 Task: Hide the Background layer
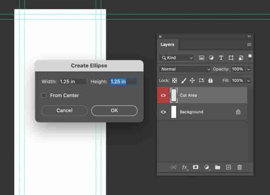(163, 112)
